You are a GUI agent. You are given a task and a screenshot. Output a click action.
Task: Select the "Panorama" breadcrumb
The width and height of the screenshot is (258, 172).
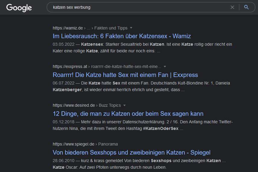108,144
